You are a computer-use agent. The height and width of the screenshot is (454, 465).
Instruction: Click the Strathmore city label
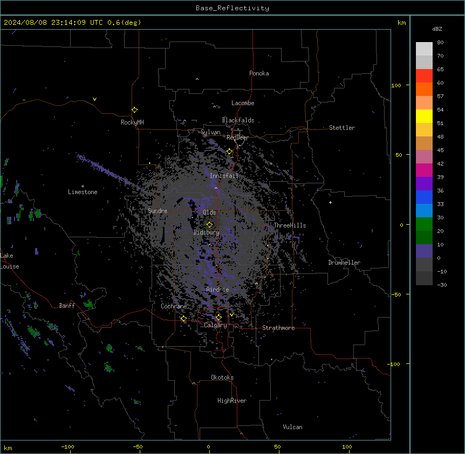click(278, 328)
